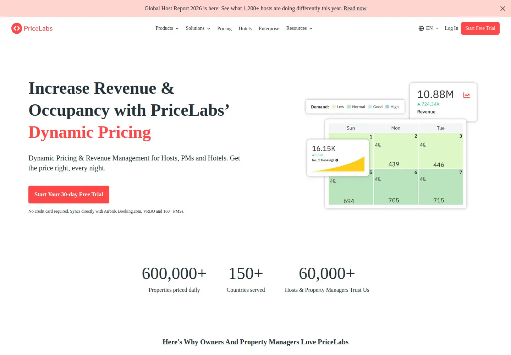Expand the Products dropdown menu
Screen dimensions: 511x355
[x=167, y=28]
